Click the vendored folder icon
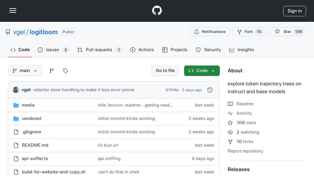314x176 pixels. point(16,119)
